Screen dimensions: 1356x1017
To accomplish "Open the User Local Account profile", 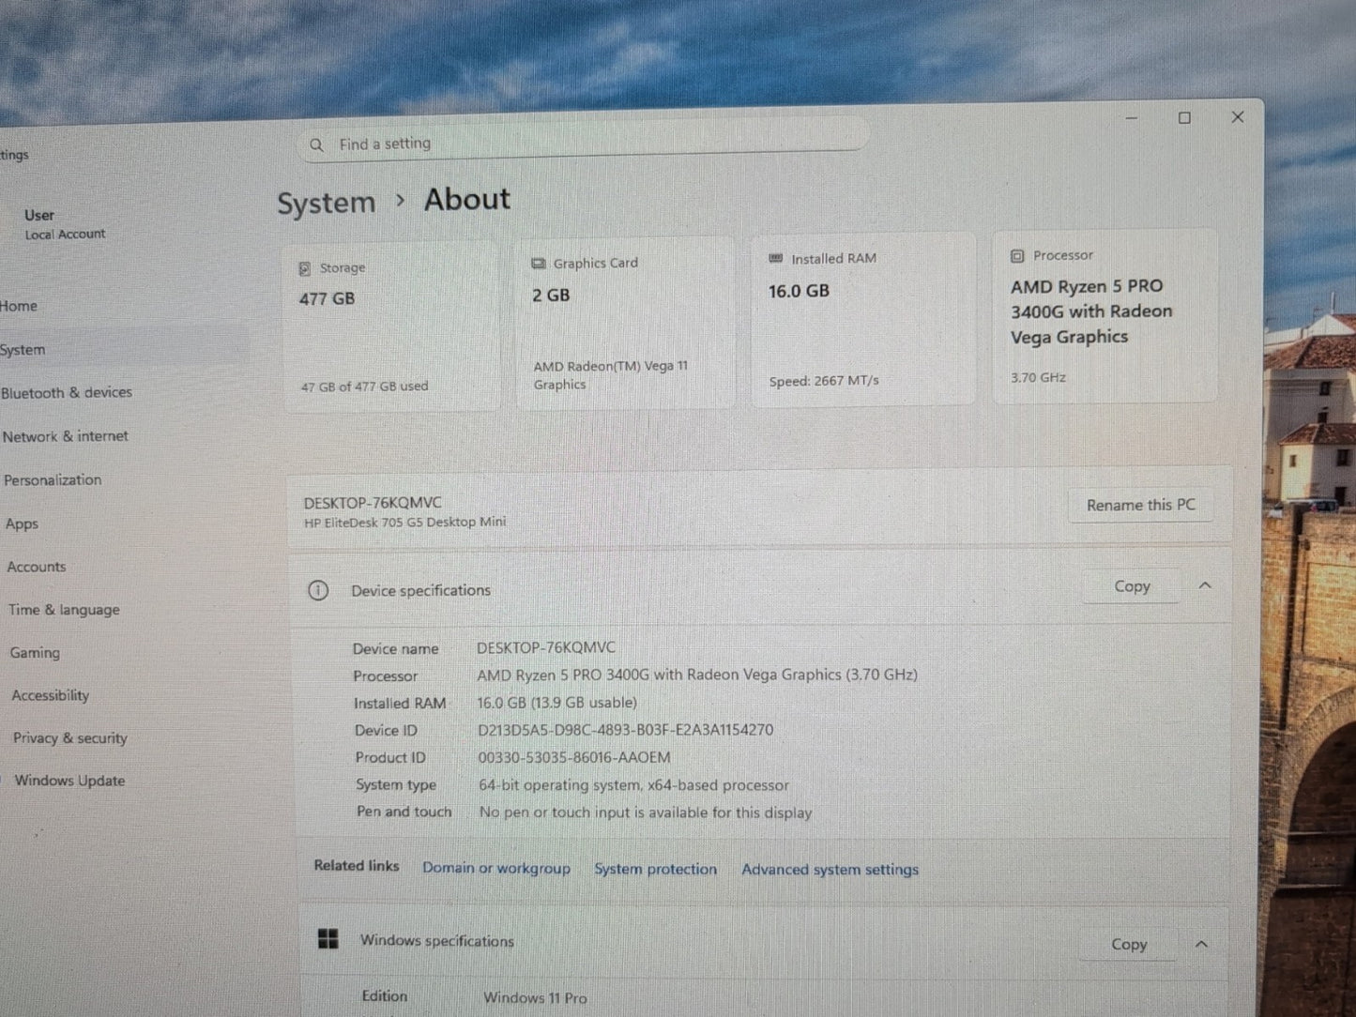I will coord(65,224).
